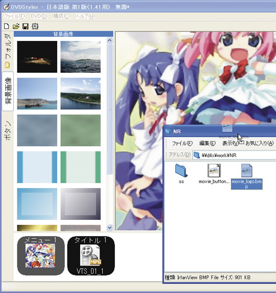This screenshot has width=276, height=293.
Task: Select the ss folder icon
Action: (x=181, y=170)
